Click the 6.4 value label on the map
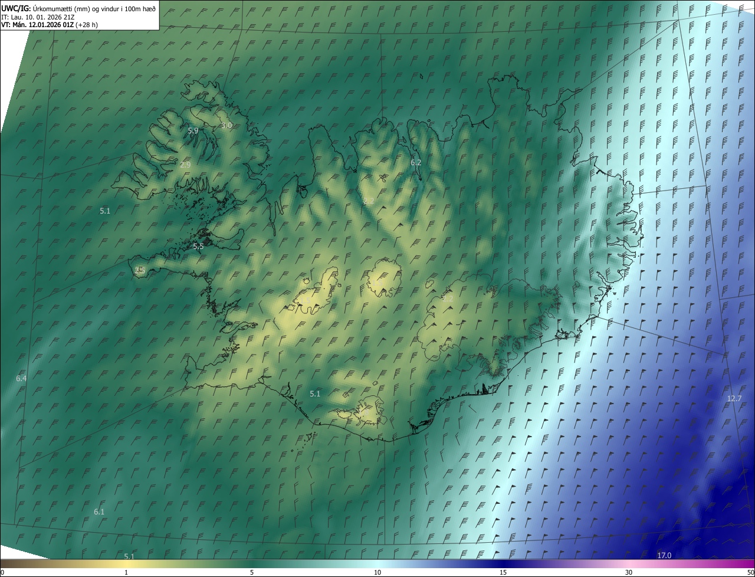This screenshot has width=755, height=577. (x=21, y=378)
